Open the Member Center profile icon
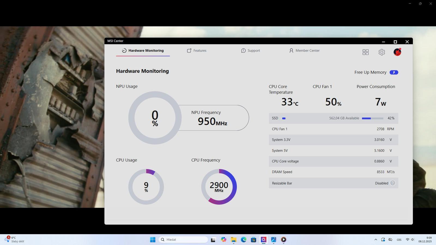Viewport: 436px width, 245px height. pos(291,51)
